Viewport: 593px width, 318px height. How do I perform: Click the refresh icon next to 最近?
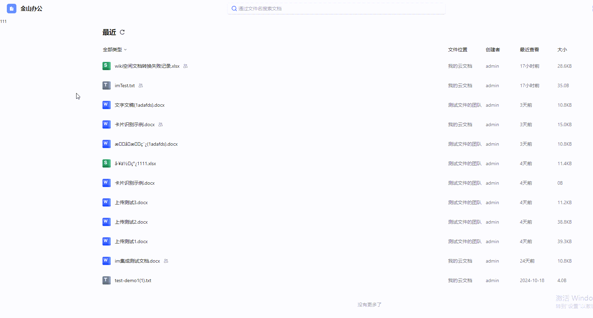coord(122,32)
